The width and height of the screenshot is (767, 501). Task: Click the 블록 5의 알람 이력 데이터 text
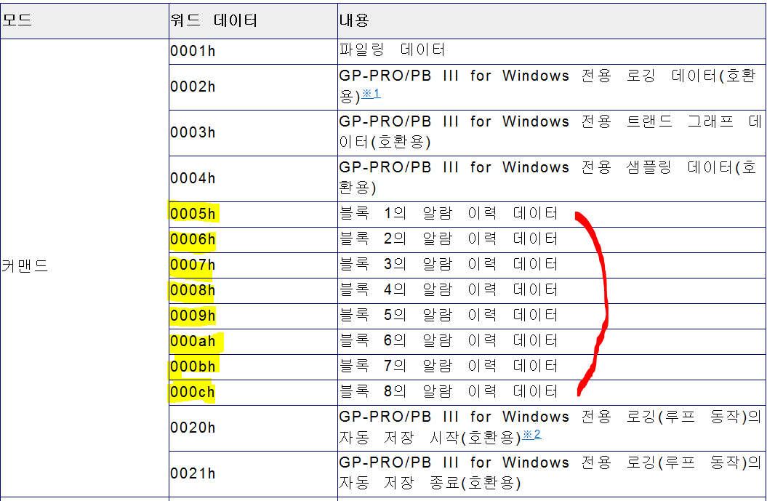[x=449, y=315]
